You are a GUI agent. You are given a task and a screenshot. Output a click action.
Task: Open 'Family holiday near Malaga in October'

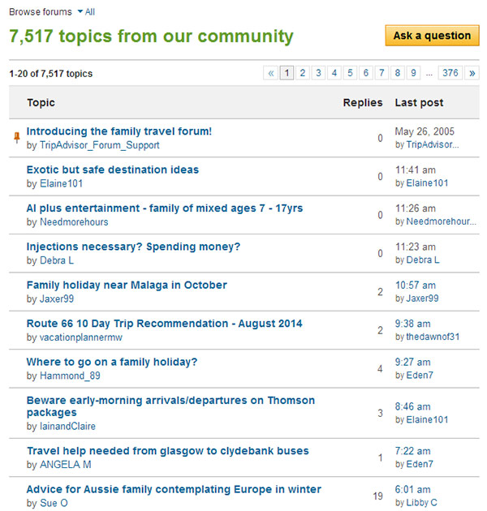coord(127,286)
